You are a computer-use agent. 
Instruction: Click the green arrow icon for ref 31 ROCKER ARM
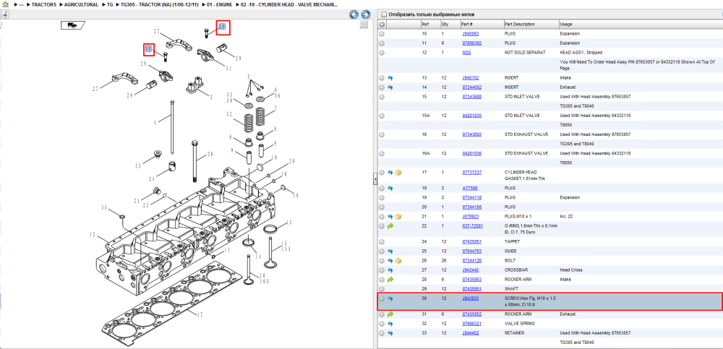[x=390, y=314]
